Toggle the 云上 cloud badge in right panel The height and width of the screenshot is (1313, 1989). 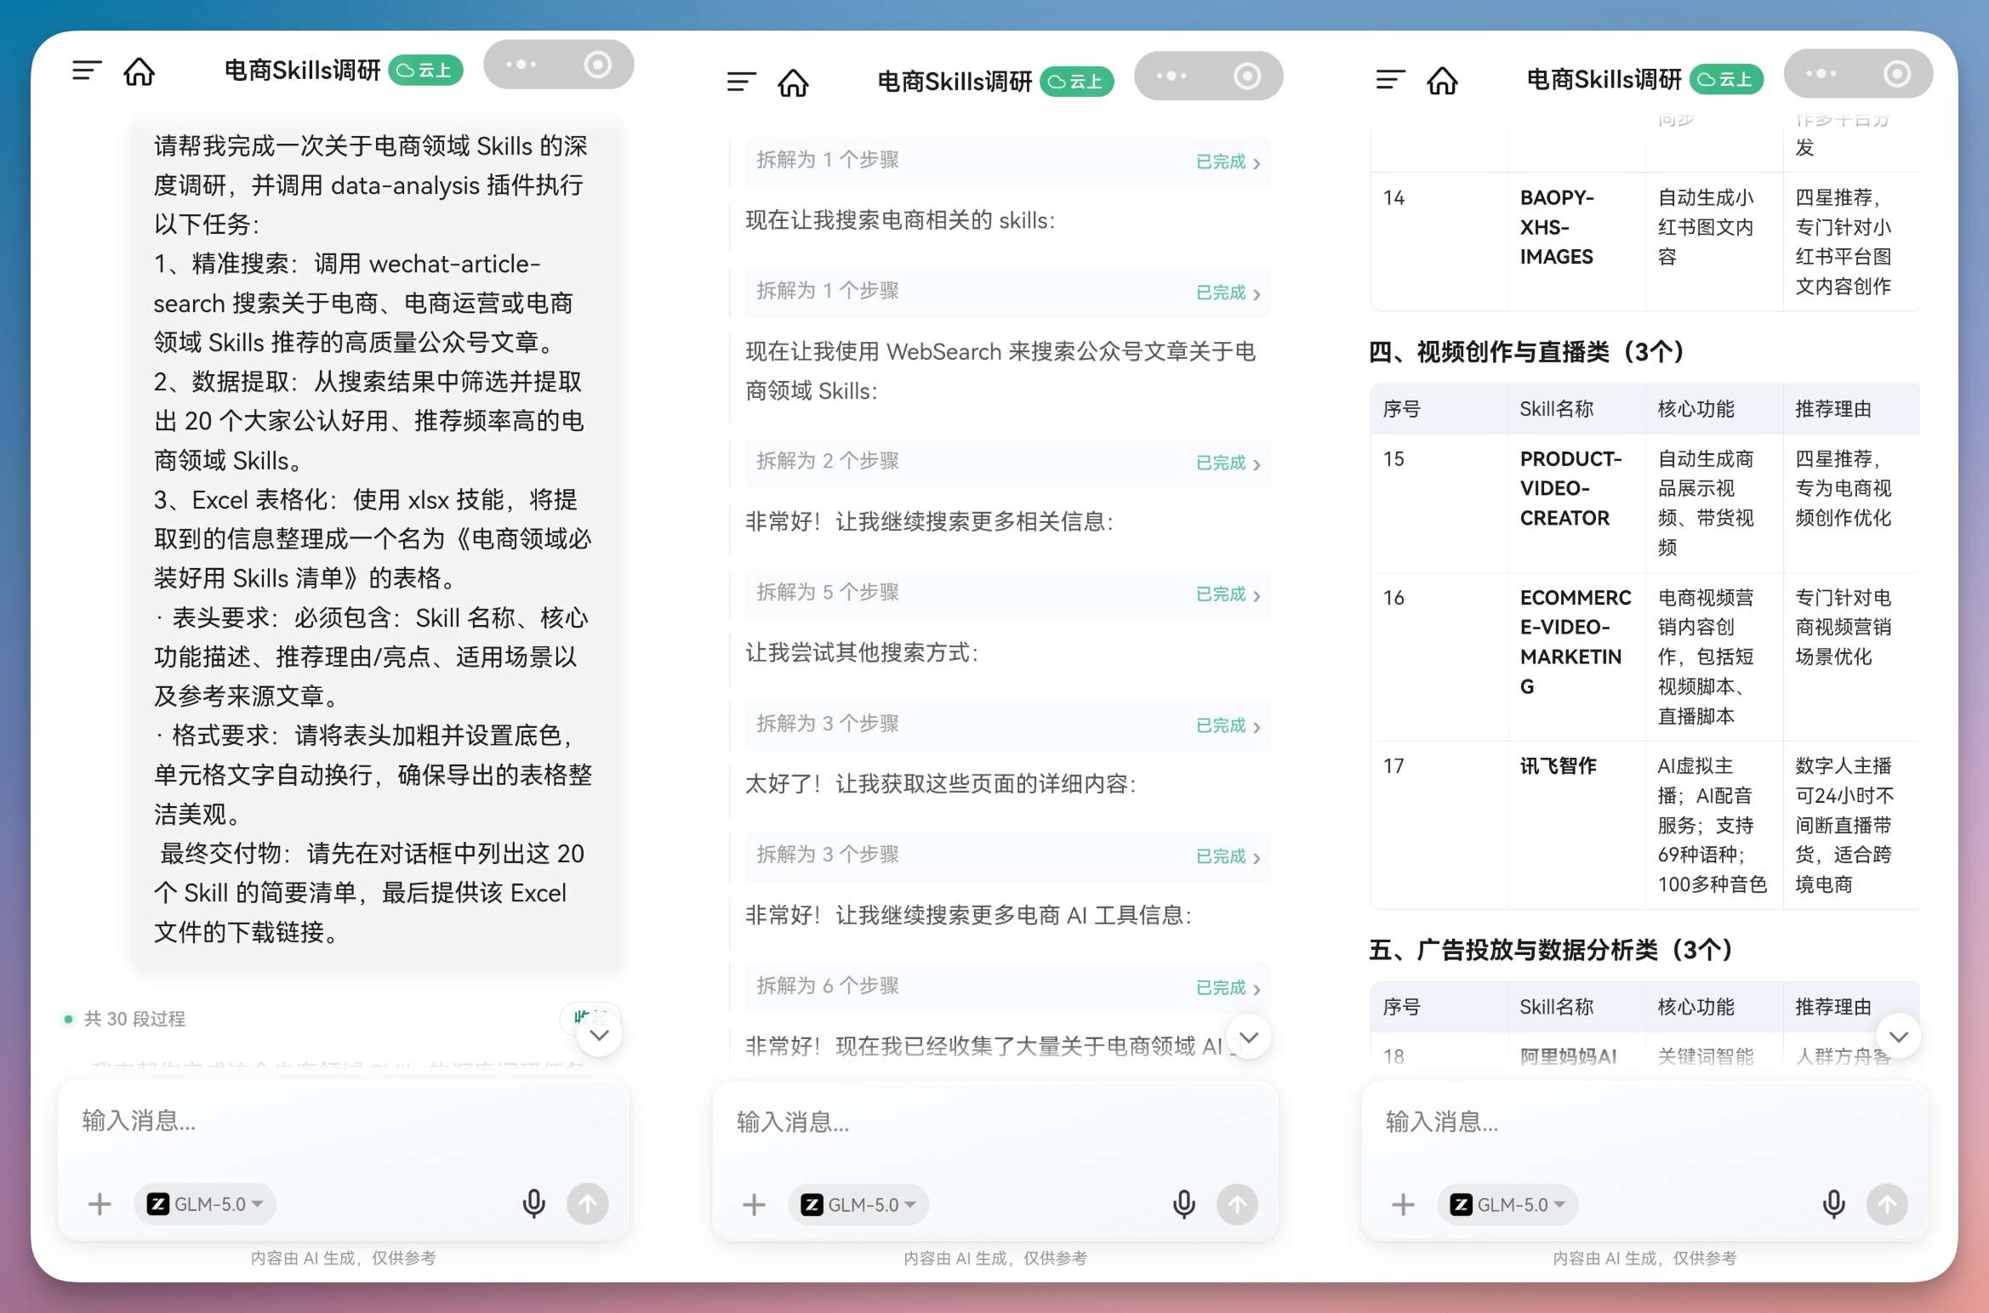coord(1726,80)
